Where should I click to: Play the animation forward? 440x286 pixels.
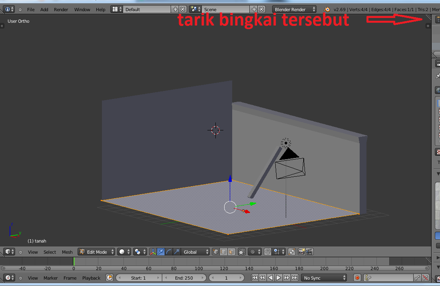(x=279, y=278)
